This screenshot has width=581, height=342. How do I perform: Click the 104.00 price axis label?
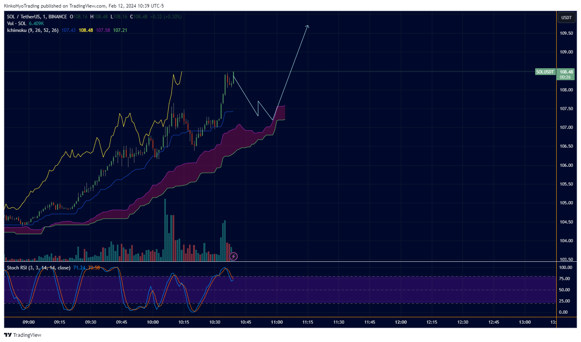coord(566,241)
